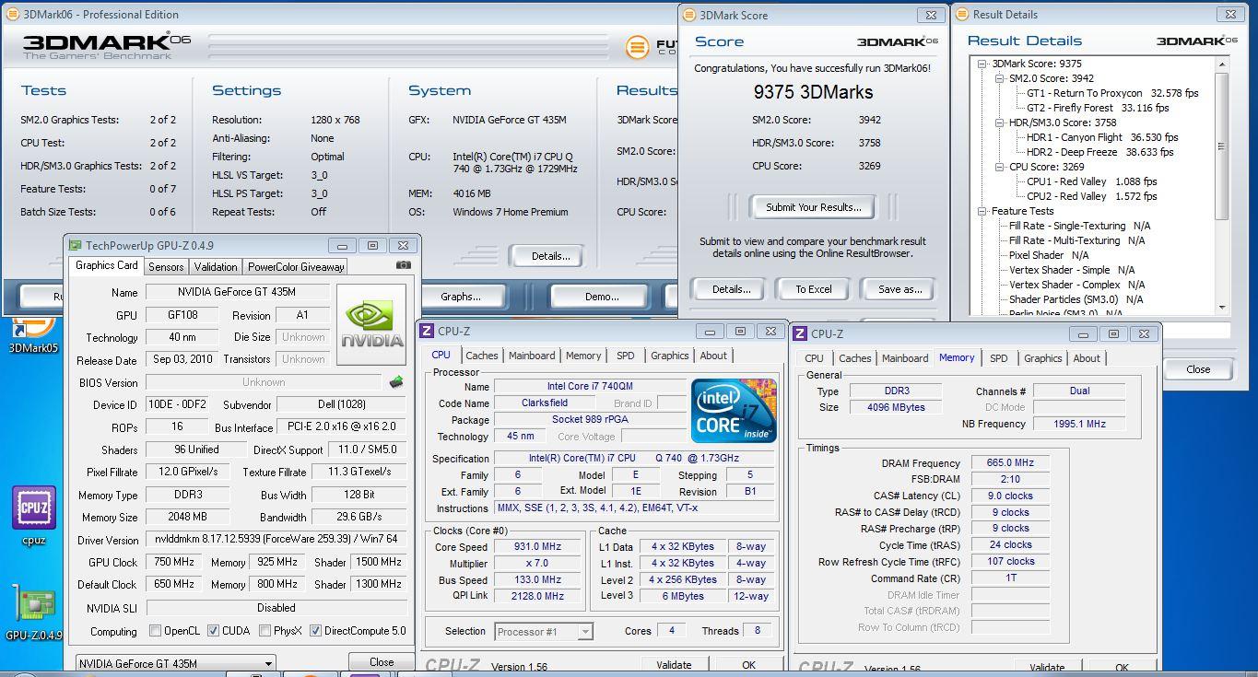Collapse the CPU Score: 3269 node
The width and height of the screenshot is (1258, 677).
[1001, 167]
